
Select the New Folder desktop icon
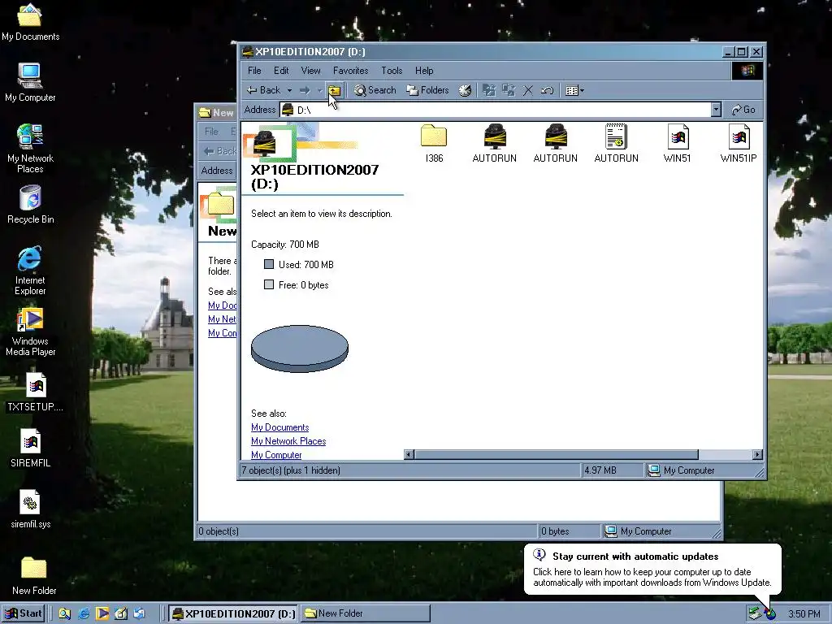pos(34,576)
